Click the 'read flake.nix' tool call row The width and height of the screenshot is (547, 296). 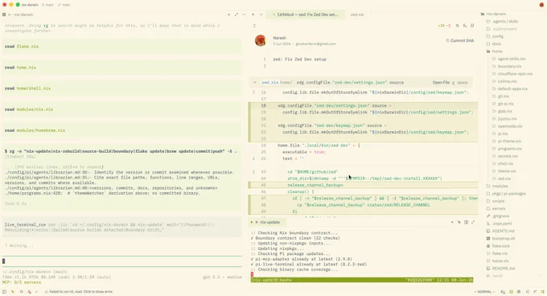point(121,47)
